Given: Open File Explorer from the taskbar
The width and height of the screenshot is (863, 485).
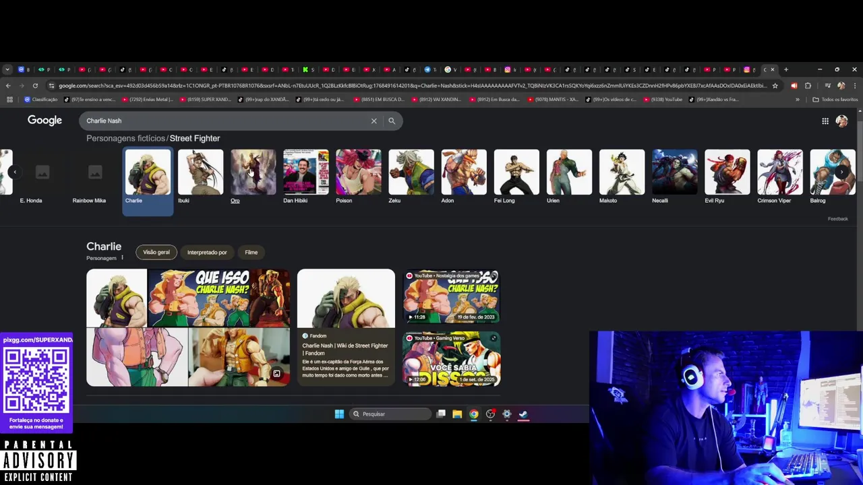Looking at the screenshot, I should (457, 414).
